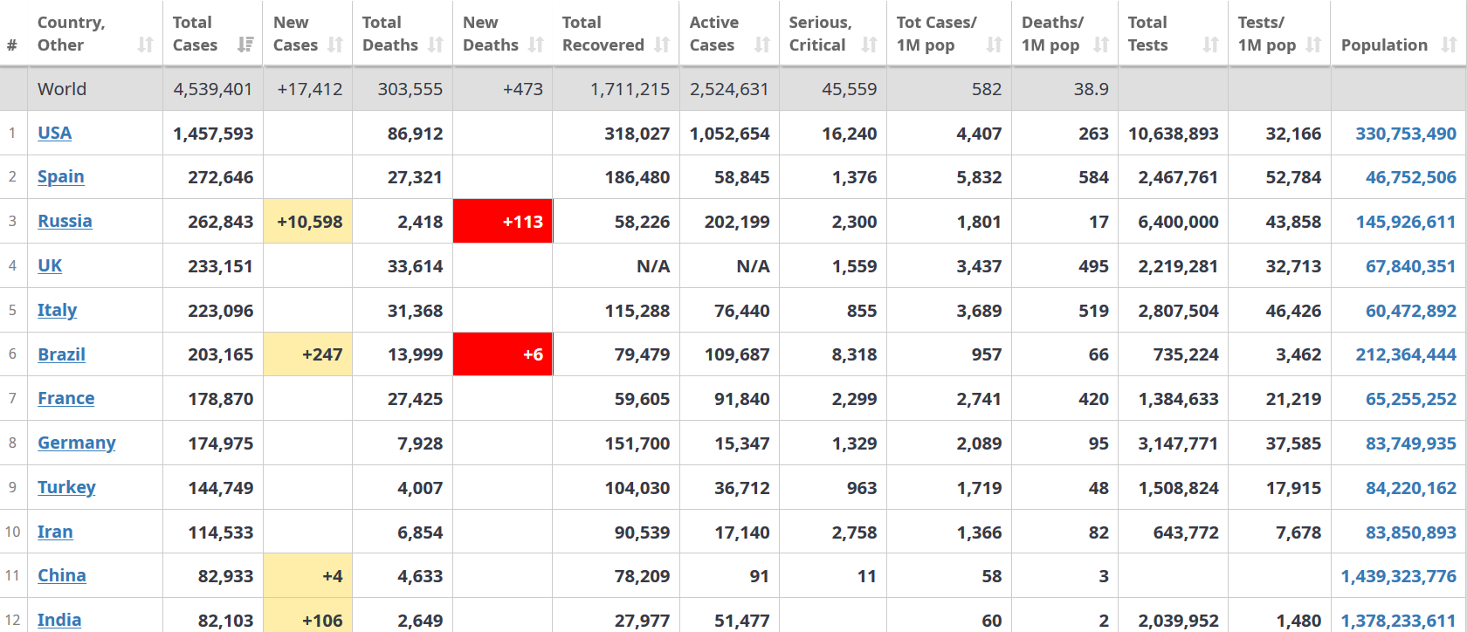Sort by Country, Other column sort icon
This screenshot has height=632, width=1467.
point(146,45)
